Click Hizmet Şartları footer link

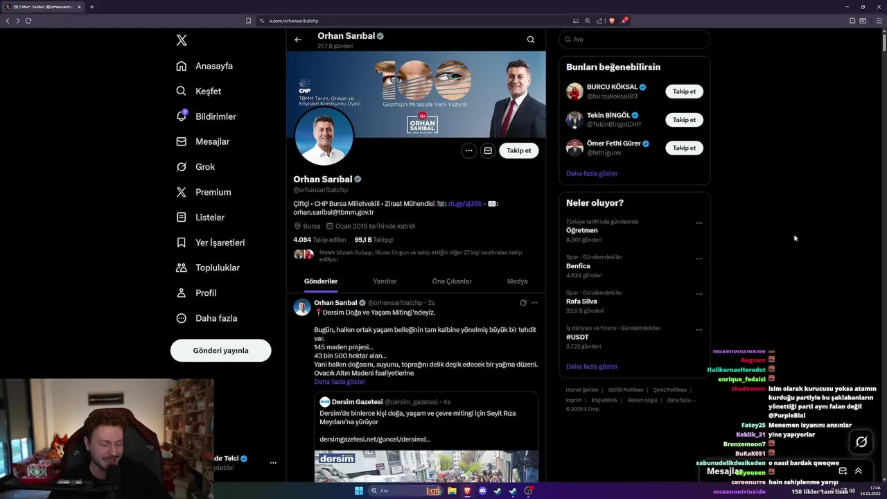[582, 390]
